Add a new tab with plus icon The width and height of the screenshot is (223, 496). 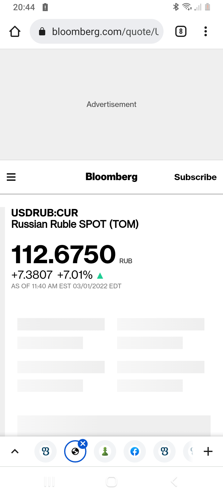coord(208,451)
